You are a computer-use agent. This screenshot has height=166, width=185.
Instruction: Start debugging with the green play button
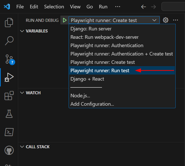coord(65,20)
